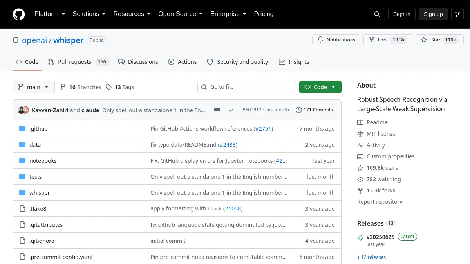Click the Go to file search field
This screenshot has height=264, width=470.
[x=247, y=87]
